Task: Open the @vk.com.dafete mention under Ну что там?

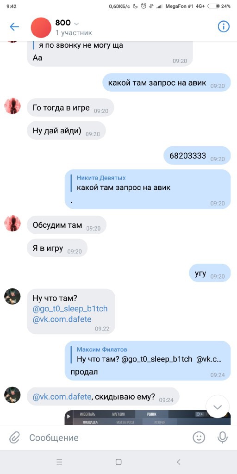Action: click(x=62, y=319)
